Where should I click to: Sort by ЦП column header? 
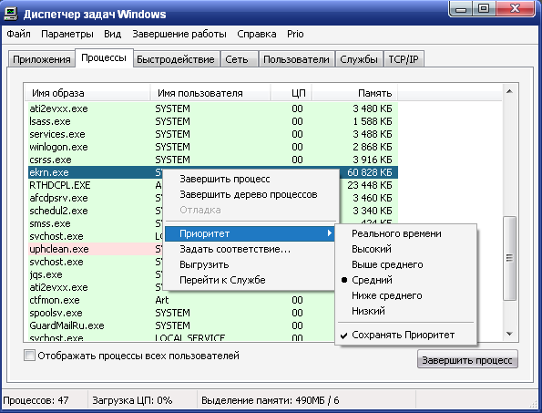click(x=291, y=93)
